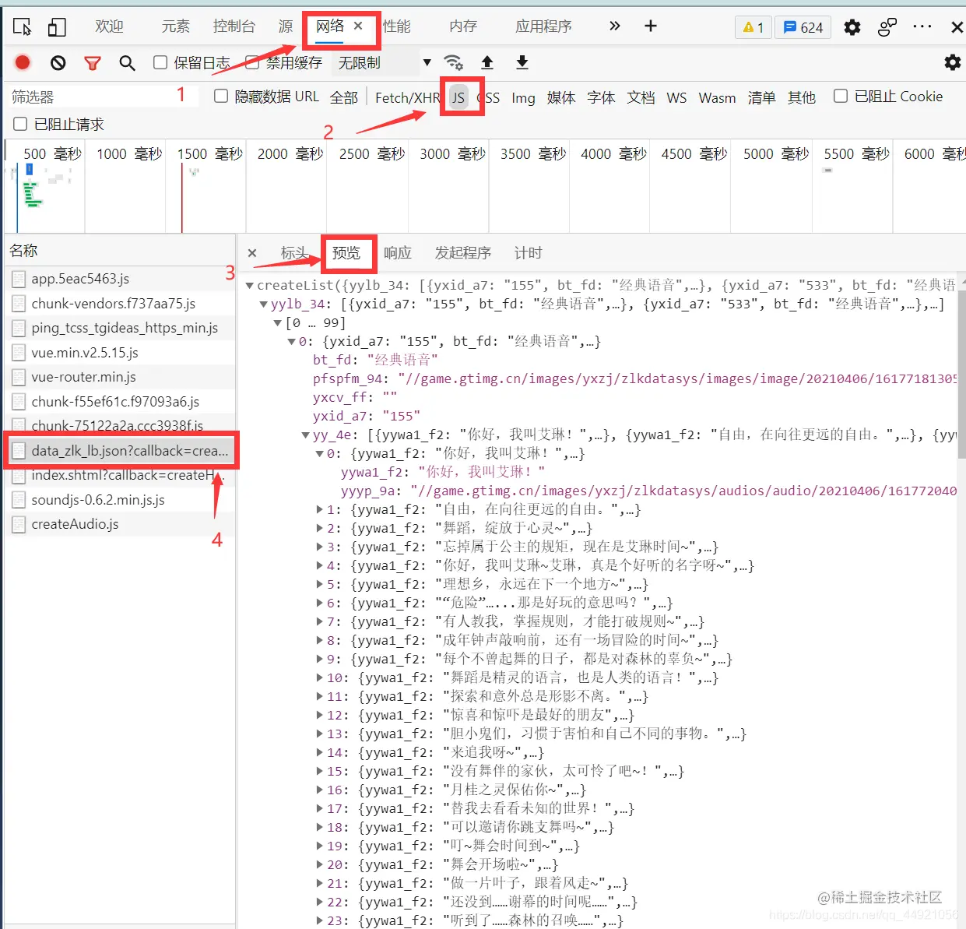Check the 已阻止 Cookie checkbox

click(841, 96)
